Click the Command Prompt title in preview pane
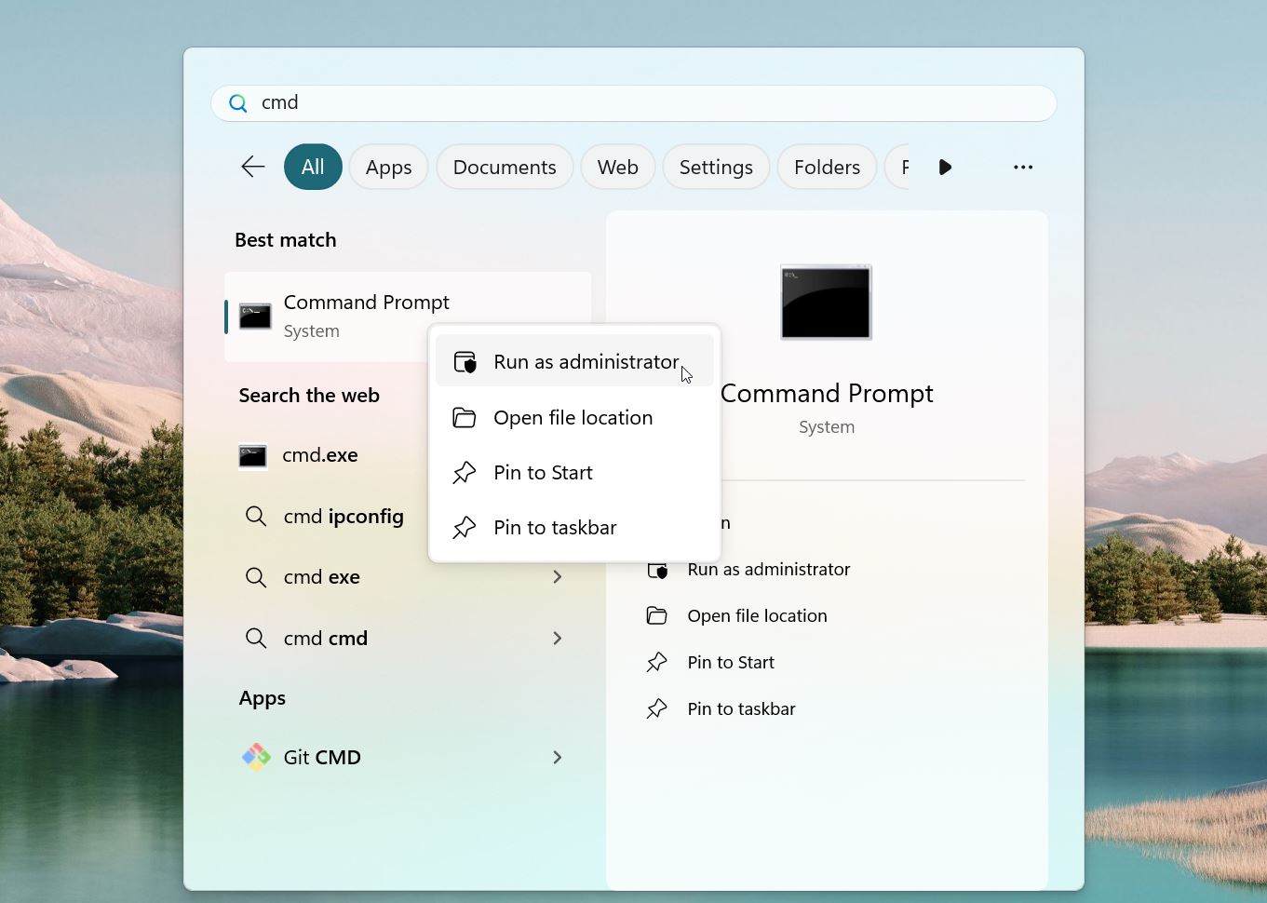 pyautogui.click(x=827, y=394)
